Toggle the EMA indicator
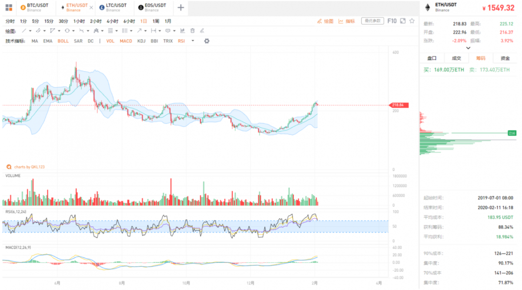Viewport: 522px width, 290px height. [48, 41]
